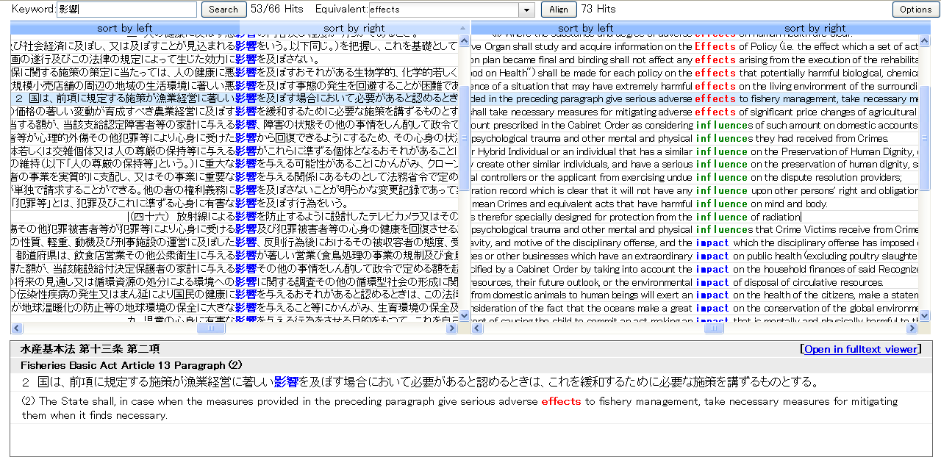Select row "effects of Policy (i.e. the effect"
The width and height of the screenshot is (941, 460).
coord(695,46)
